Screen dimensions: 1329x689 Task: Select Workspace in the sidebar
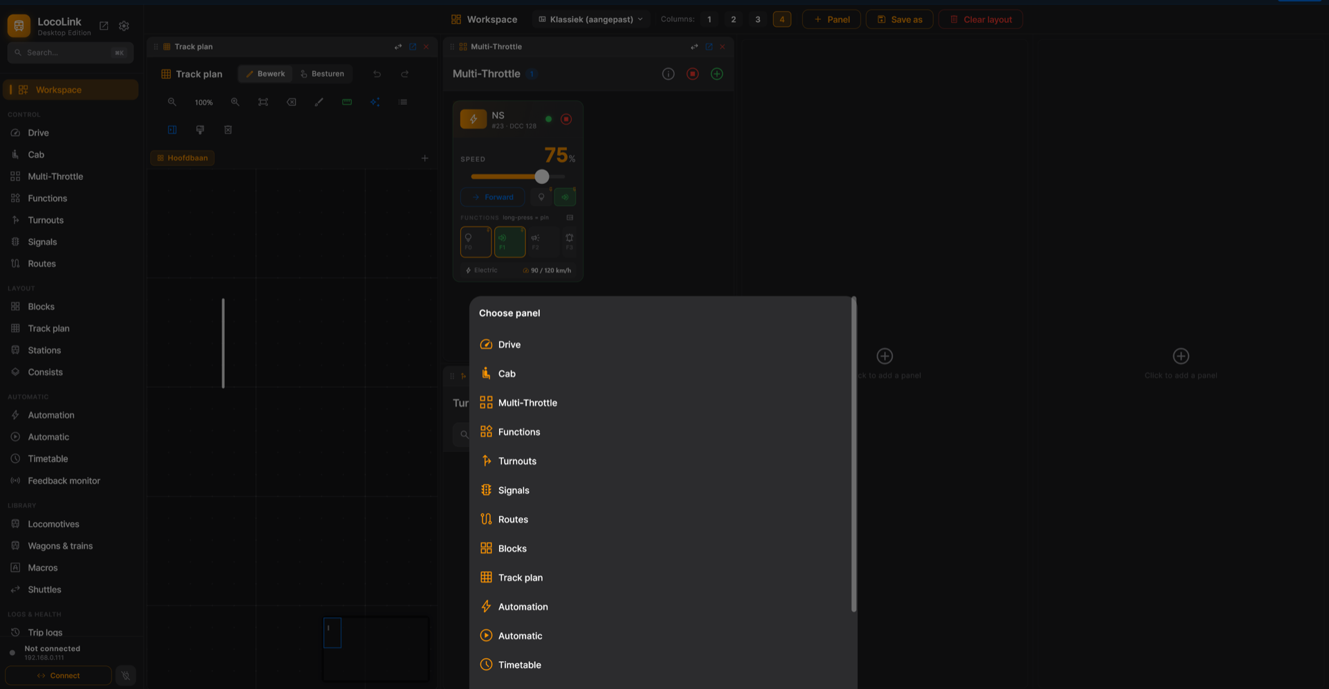pyautogui.click(x=71, y=90)
